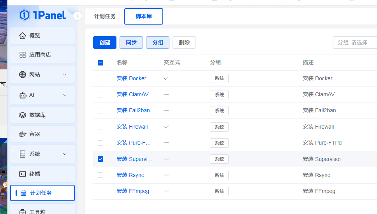Click the 1Panel logo icon
The width and height of the screenshot is (377, 214).
pyautogui.click(x=25, y=15)
